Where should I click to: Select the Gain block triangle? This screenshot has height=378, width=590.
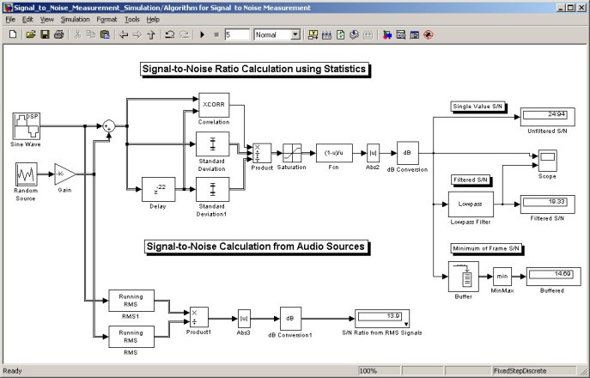(x=64, y=174)
